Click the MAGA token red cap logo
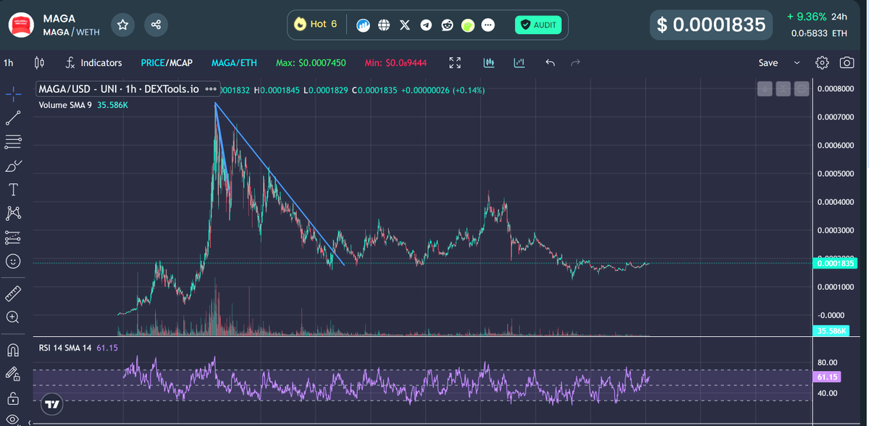This screenshot has height=426, width=869. [20, 25]
